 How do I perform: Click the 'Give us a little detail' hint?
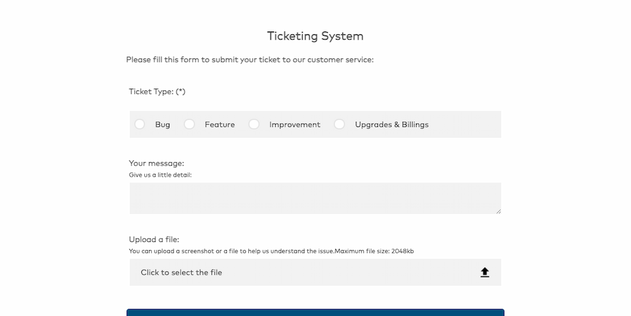tap(160, 175)
